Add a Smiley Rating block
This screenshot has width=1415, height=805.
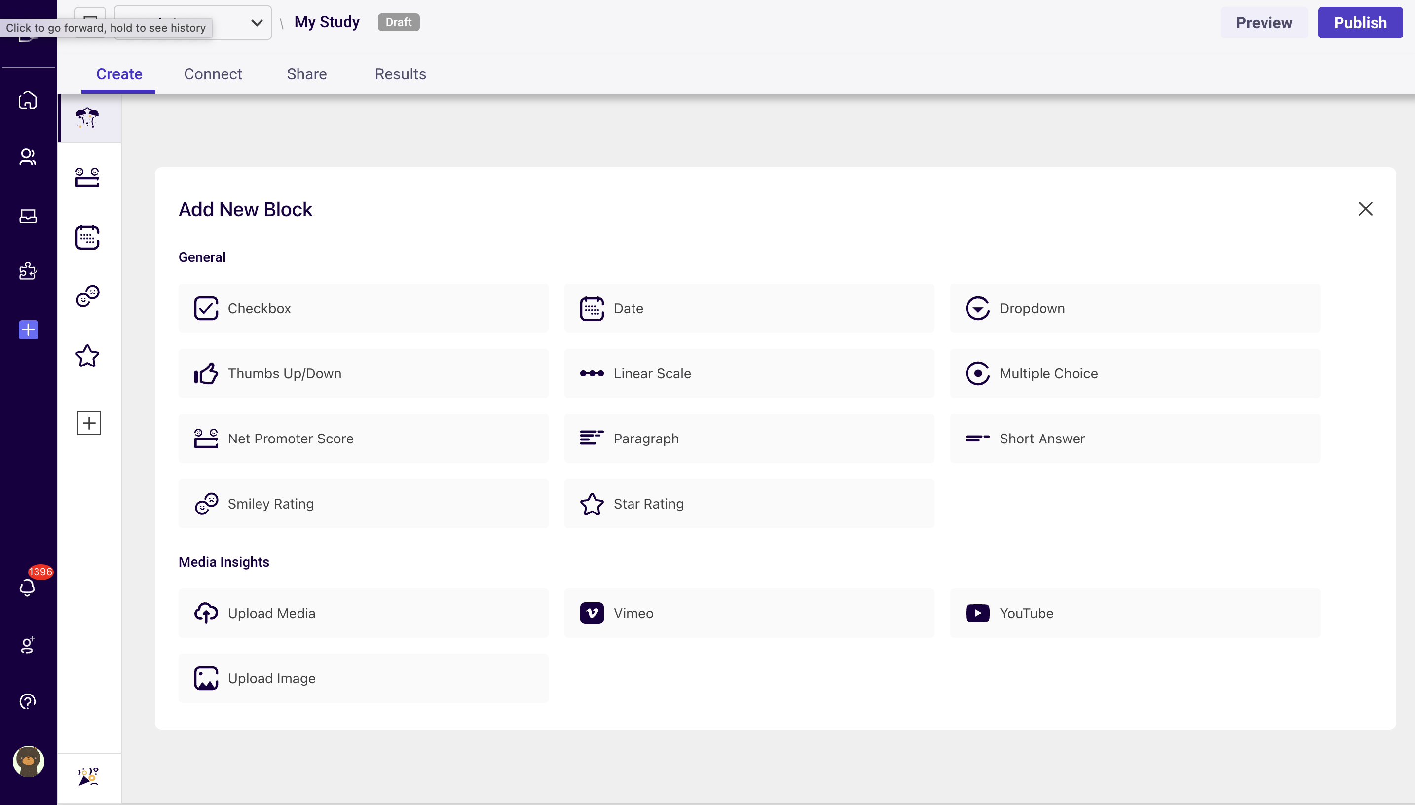[363, 504]
